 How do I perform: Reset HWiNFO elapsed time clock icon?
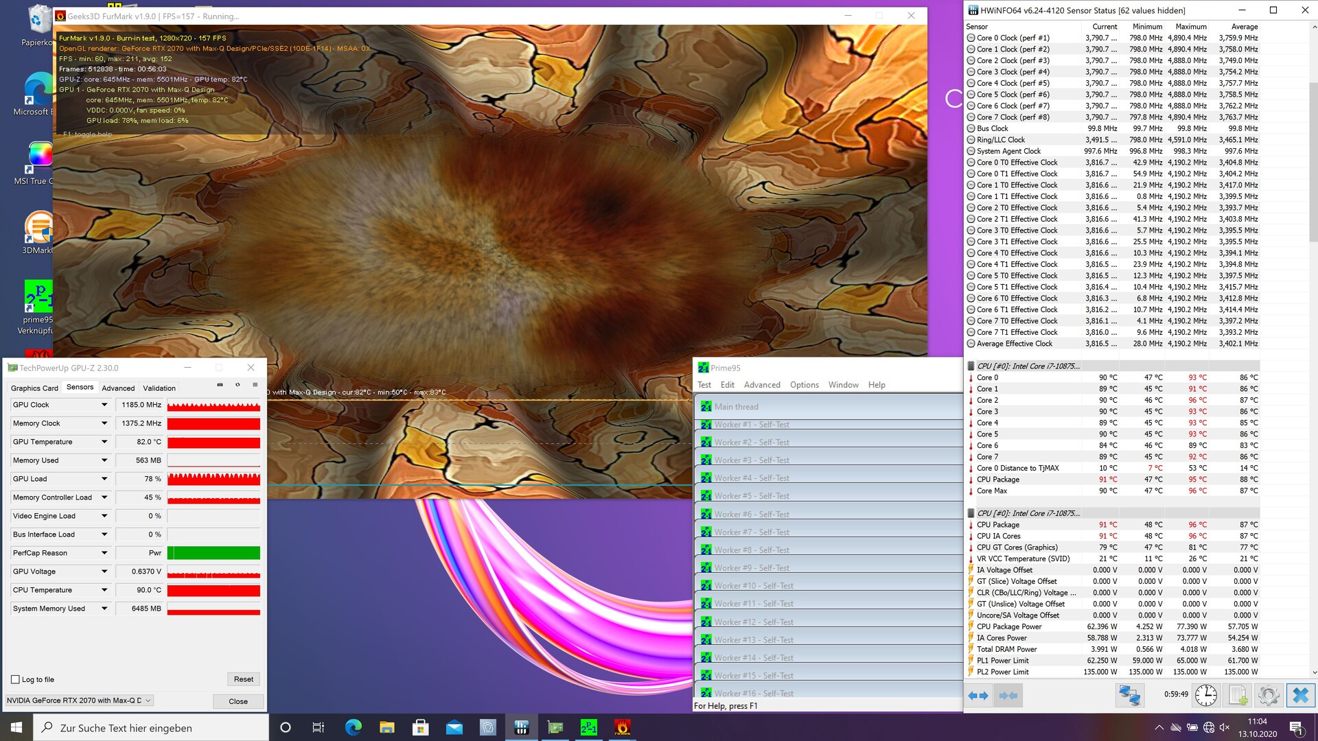pos(1206,695)
